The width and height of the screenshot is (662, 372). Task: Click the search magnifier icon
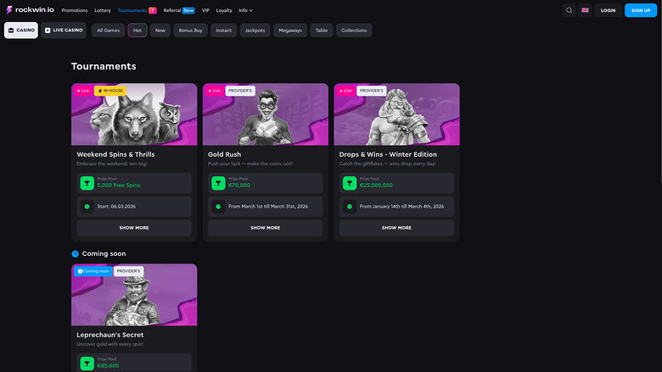click(569, 10)
